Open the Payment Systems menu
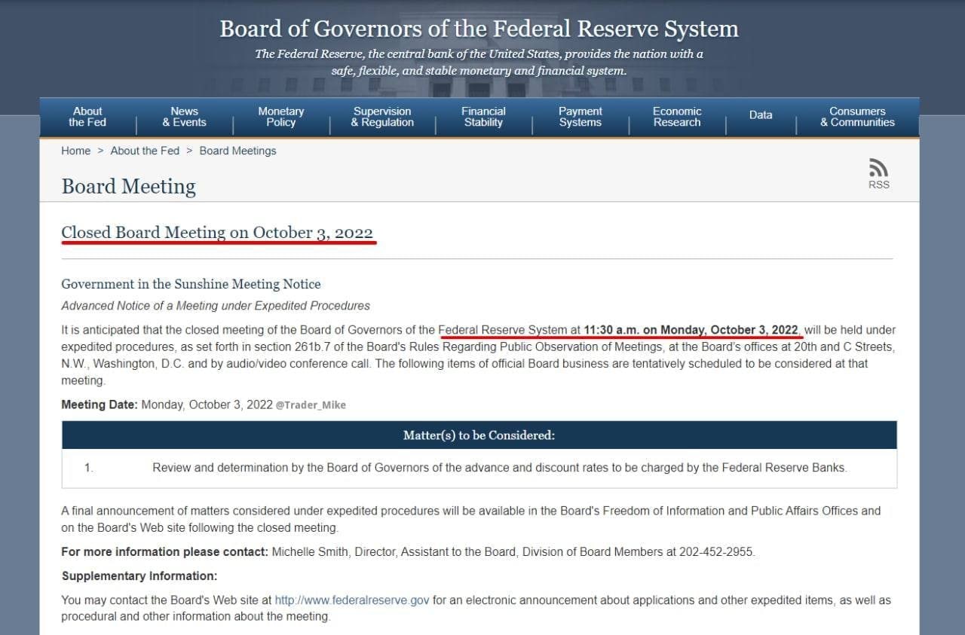Viewport: 965px width, 635px height. pyautogui.click(x=581, y=117)
